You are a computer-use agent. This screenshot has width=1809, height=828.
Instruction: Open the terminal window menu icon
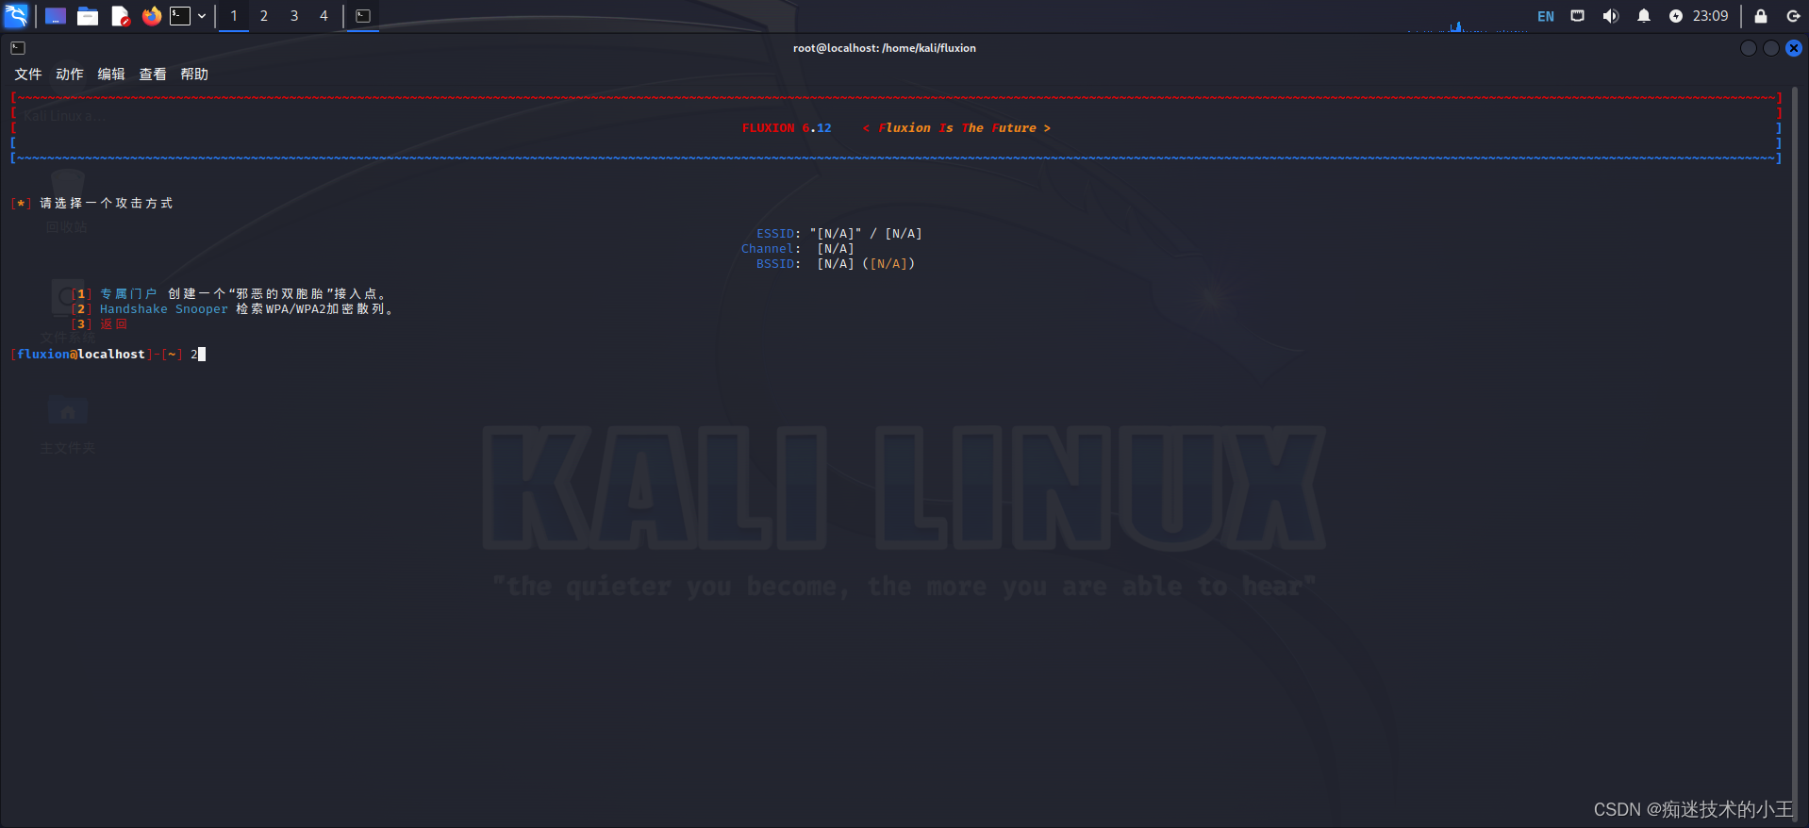[18, 48]
